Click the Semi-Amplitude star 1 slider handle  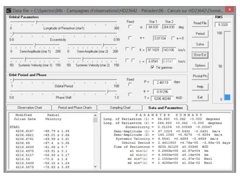(x=35, y=45)
